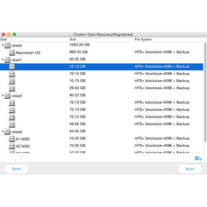Click the yellow minimize button in title bar
The image size is (207, 207).
(x=9, y=34)
